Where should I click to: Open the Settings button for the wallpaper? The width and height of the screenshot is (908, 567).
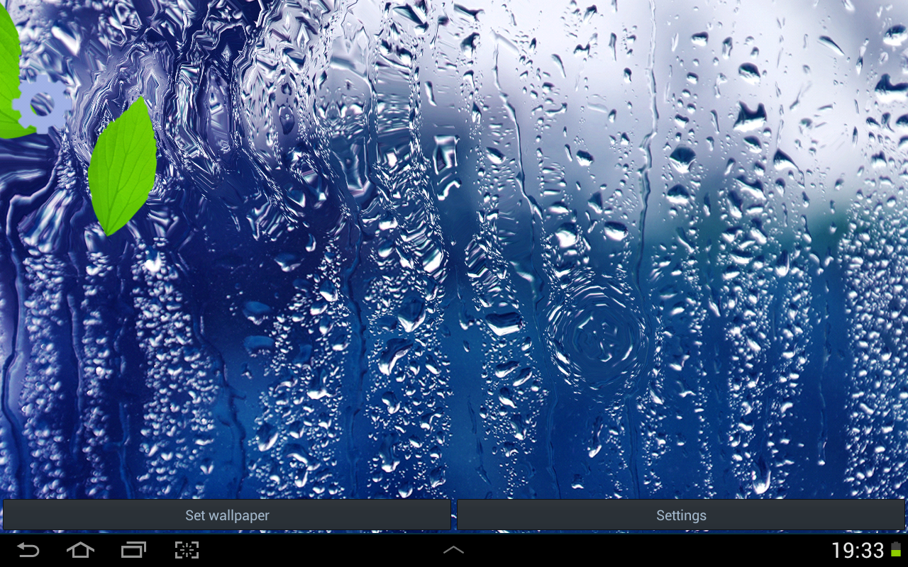tap(681, 515)
